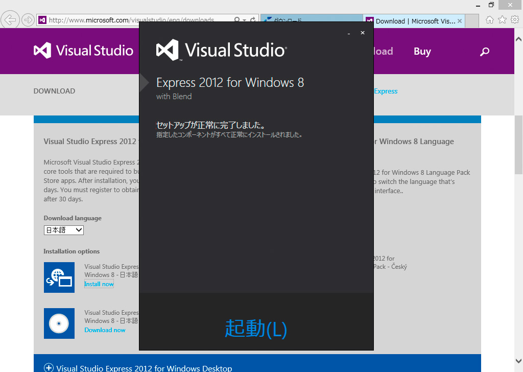Open the Buy menu item

(x=422, y=52)
